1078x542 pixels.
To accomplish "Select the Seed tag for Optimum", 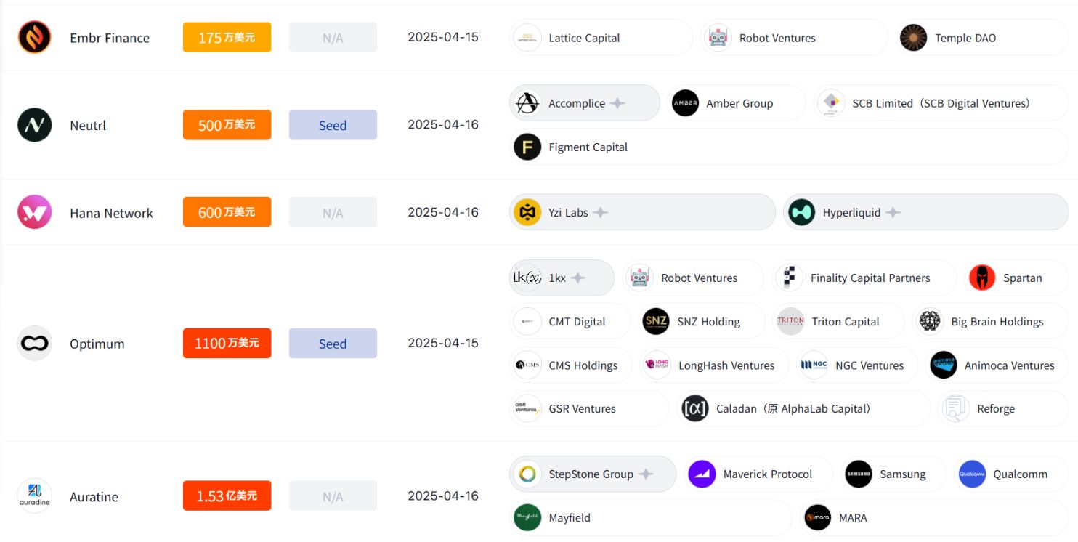I will click(333, 344).
